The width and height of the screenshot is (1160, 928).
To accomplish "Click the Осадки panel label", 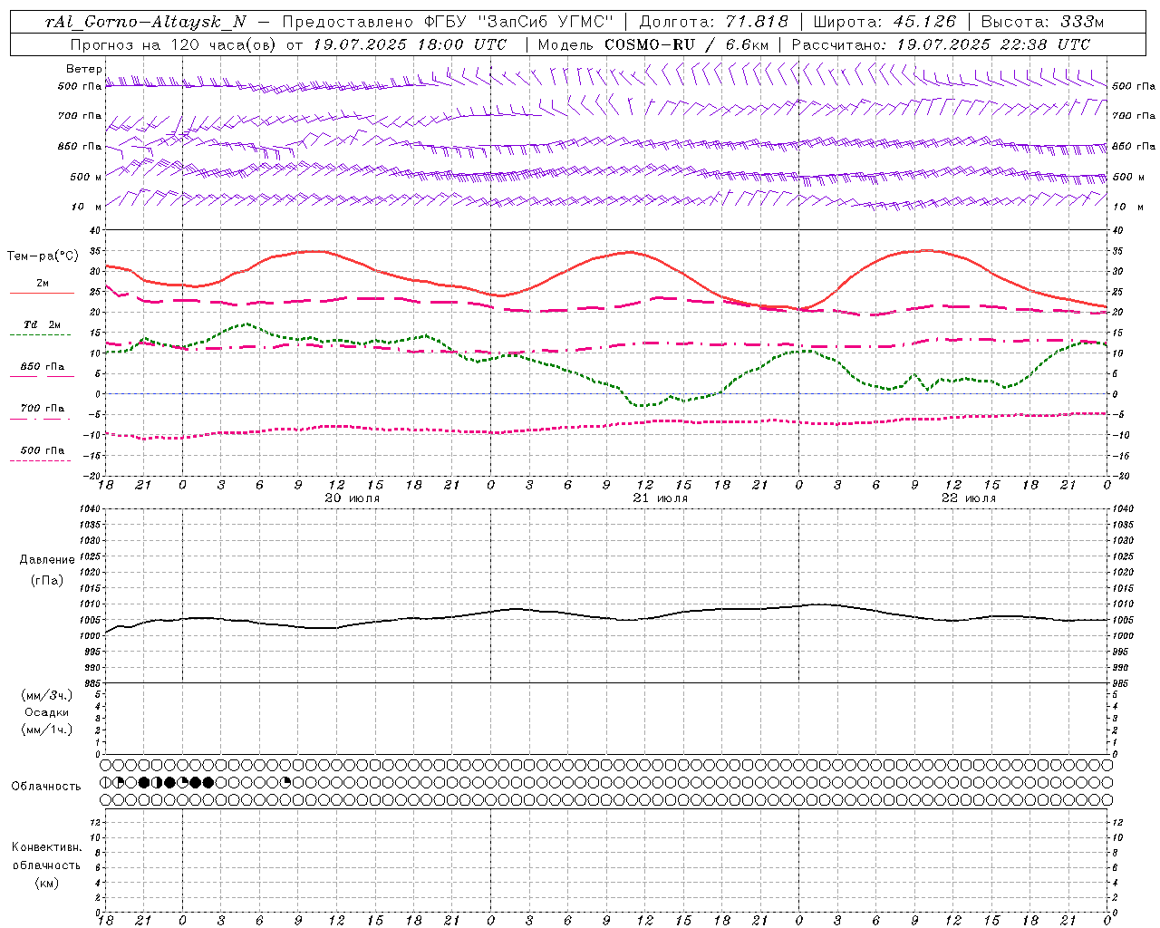I will [47, 712].
